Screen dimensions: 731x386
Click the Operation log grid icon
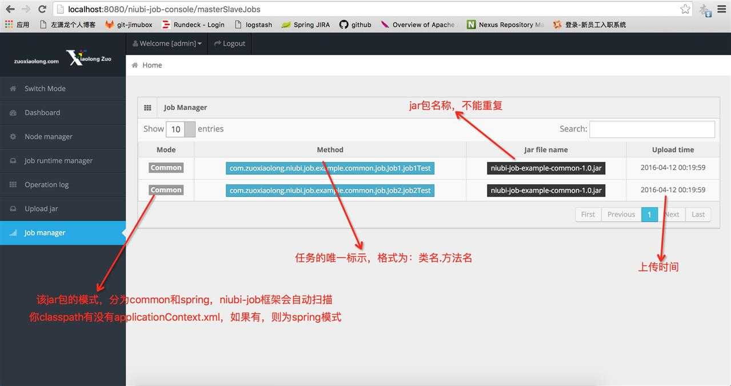point(13,185)
